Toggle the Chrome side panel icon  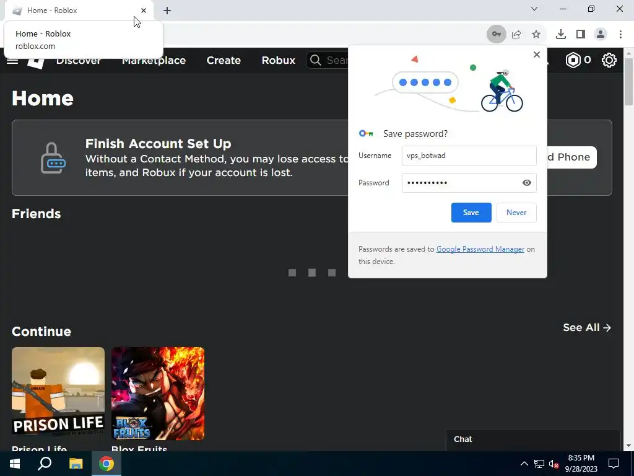(581, 35)
